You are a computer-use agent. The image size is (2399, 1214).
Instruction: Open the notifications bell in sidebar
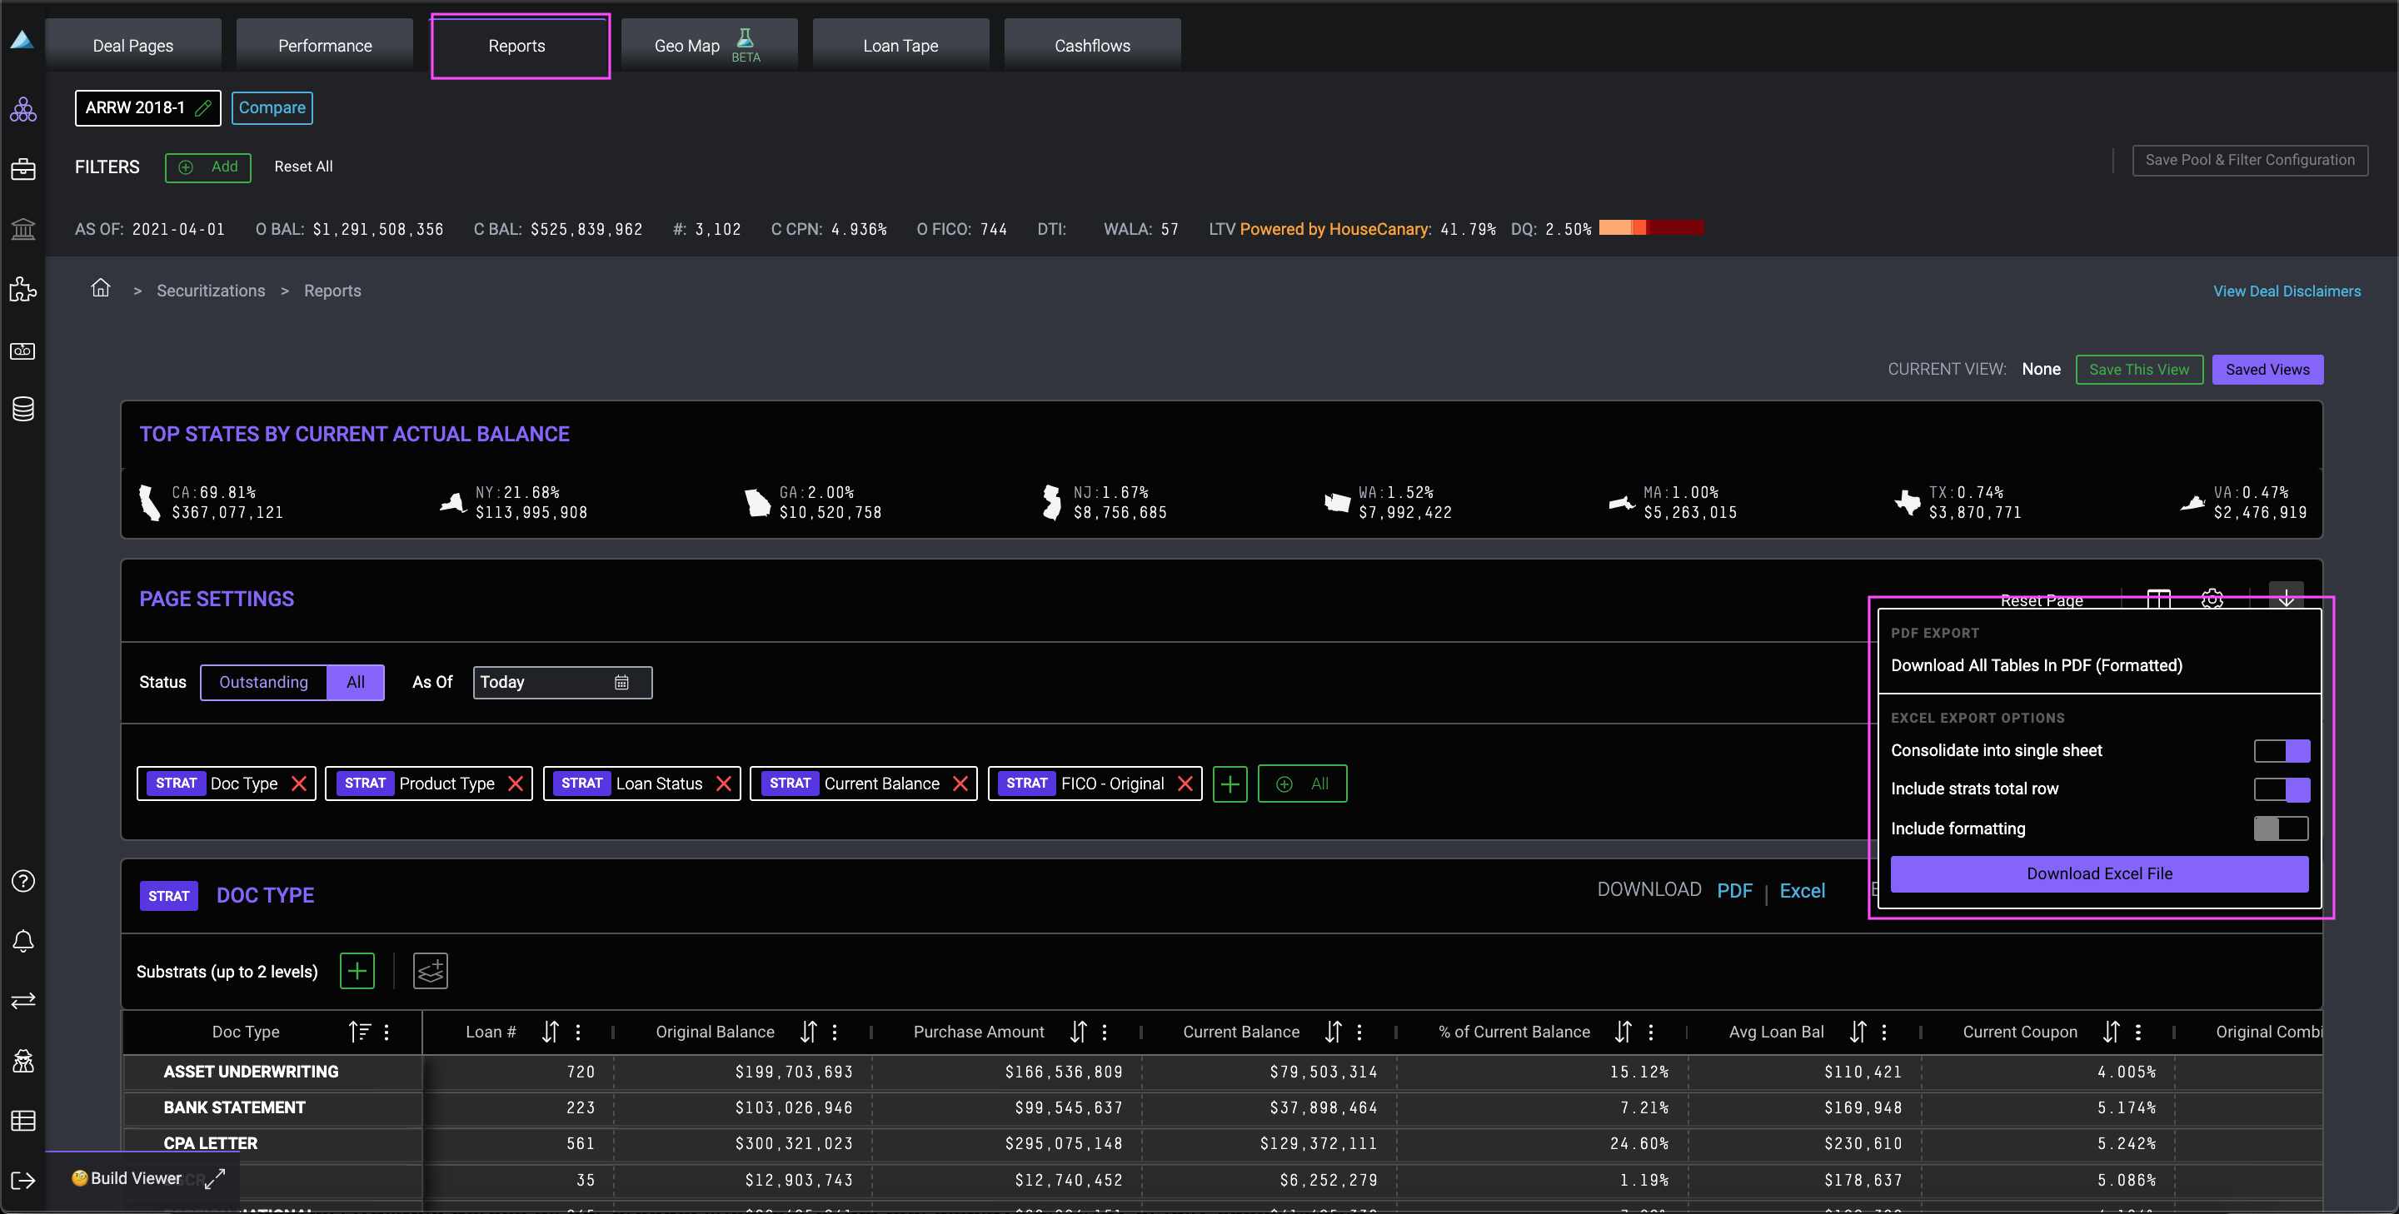click(23, 941)
